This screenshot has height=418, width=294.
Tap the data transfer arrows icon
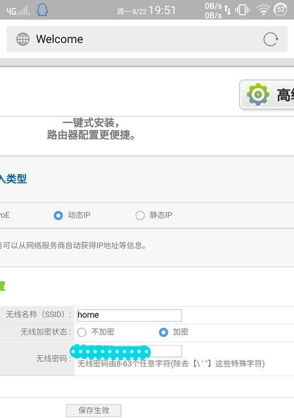click(228, 10)
